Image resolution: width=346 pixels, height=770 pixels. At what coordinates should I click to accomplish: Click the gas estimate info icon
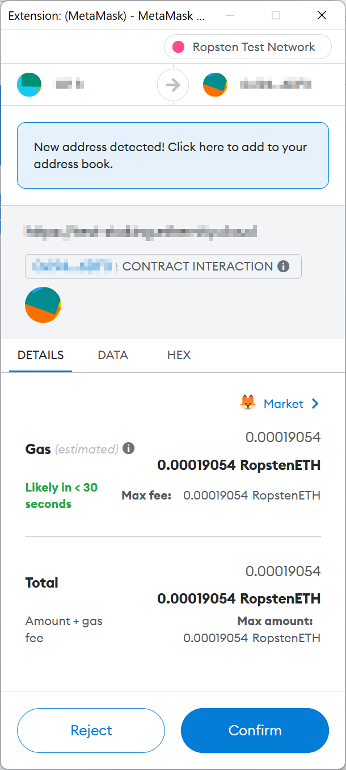point(129,448)
